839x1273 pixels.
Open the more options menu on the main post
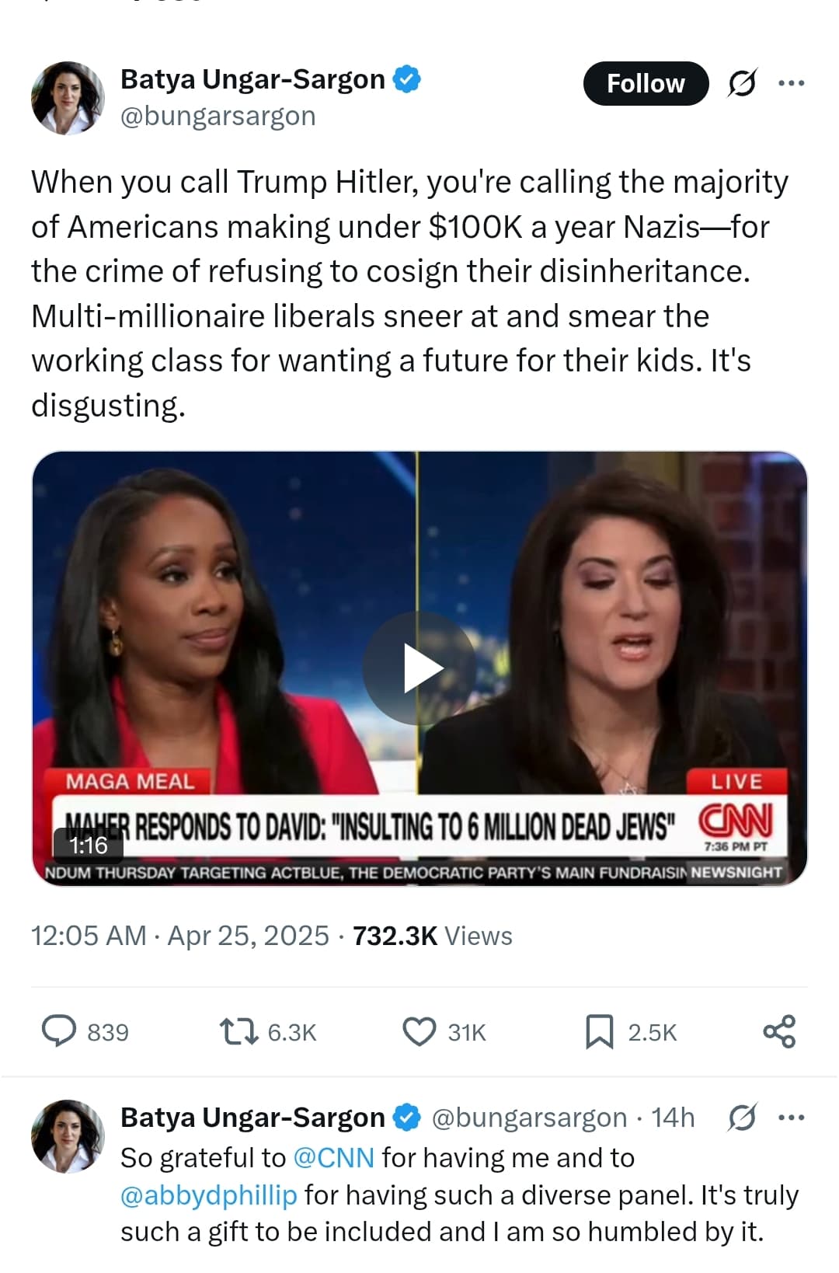(x=792, y=82)
